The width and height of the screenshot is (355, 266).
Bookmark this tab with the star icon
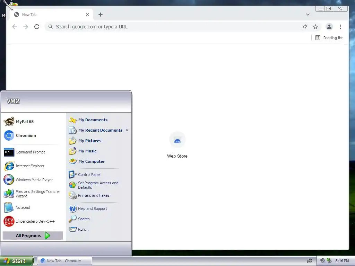[x=315, y=27]
